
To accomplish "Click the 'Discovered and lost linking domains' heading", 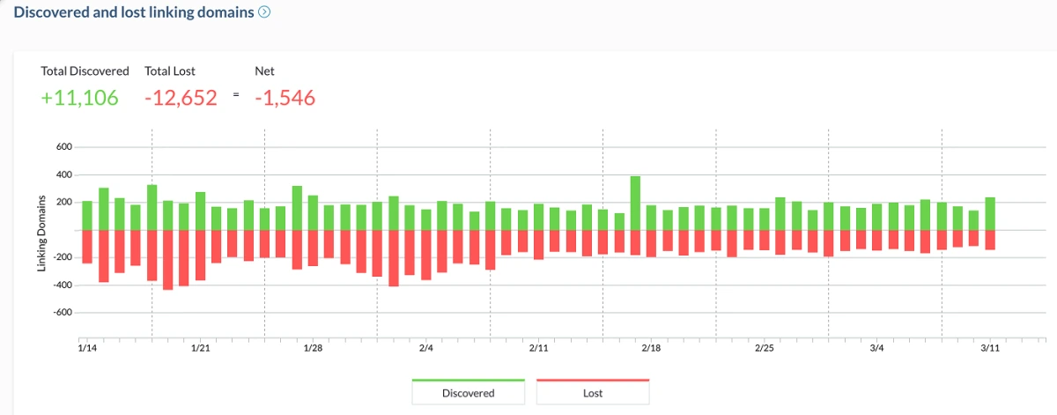I will 134,12.
